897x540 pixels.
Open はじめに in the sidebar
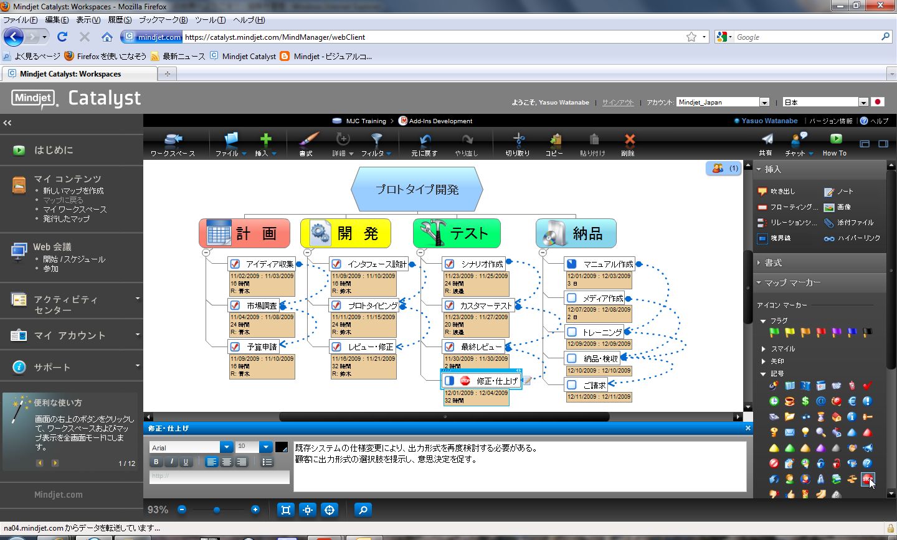coord(54,150)
